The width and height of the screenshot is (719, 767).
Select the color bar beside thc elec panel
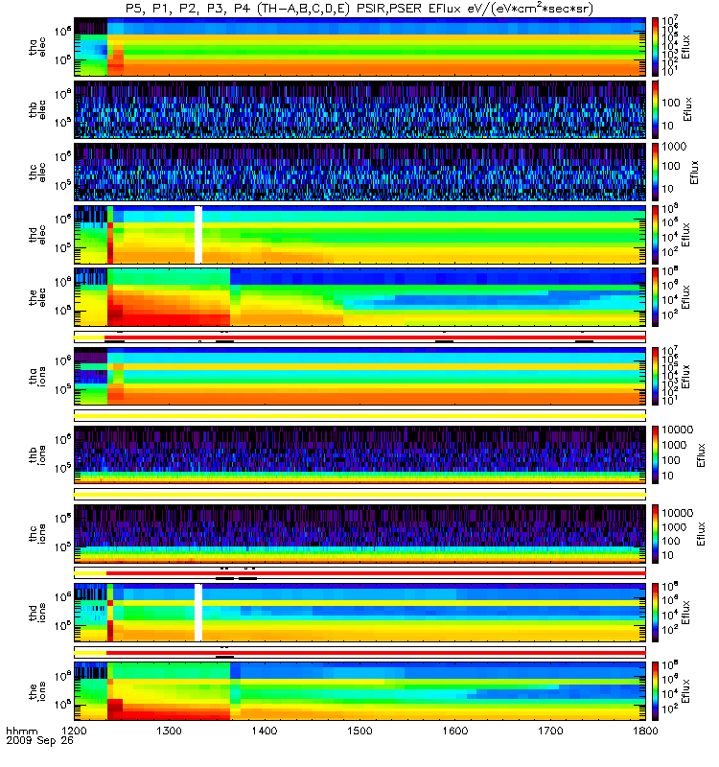[x=655, y=173]
